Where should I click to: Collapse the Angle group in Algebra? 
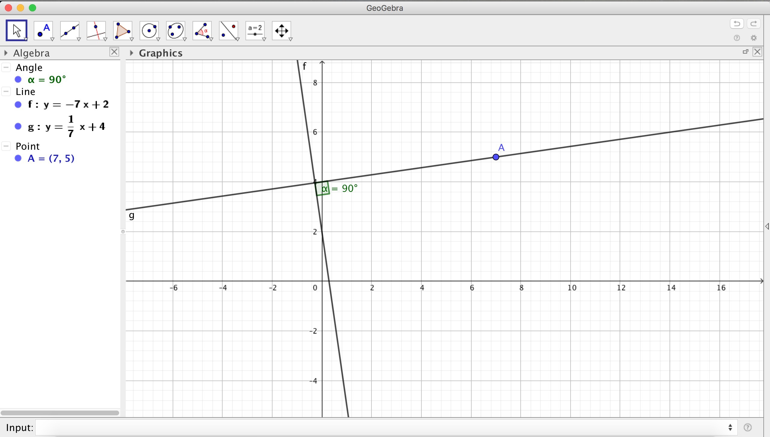6,68
